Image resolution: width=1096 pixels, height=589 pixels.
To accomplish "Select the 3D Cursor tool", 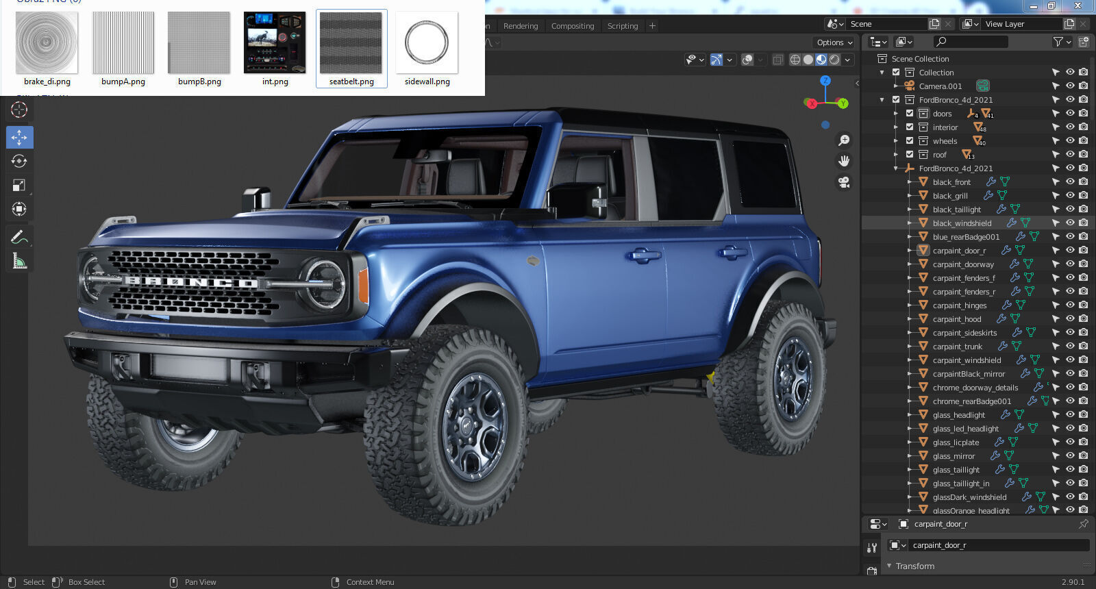I will point(19,110).
